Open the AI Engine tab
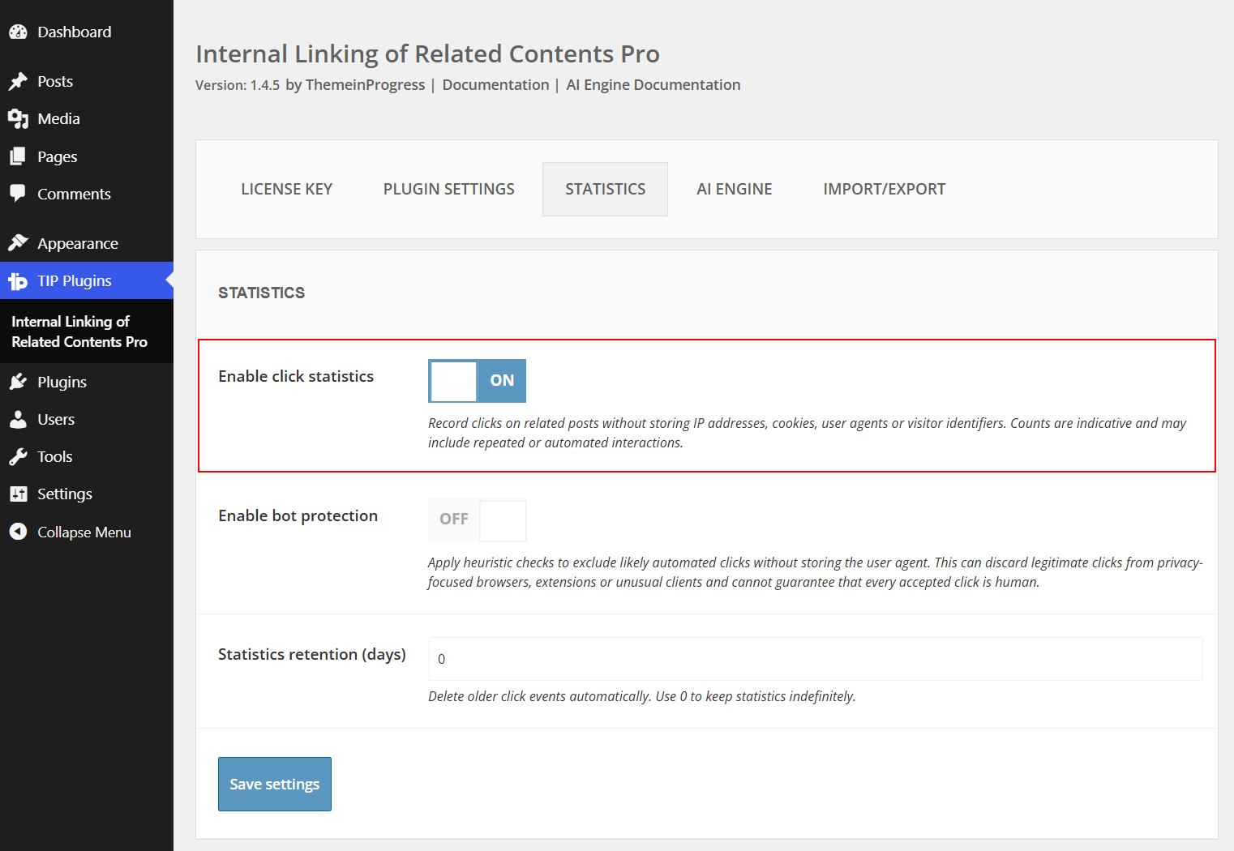Image resolution: width=1234 pixels, height=851 pixels. point(735,189)
